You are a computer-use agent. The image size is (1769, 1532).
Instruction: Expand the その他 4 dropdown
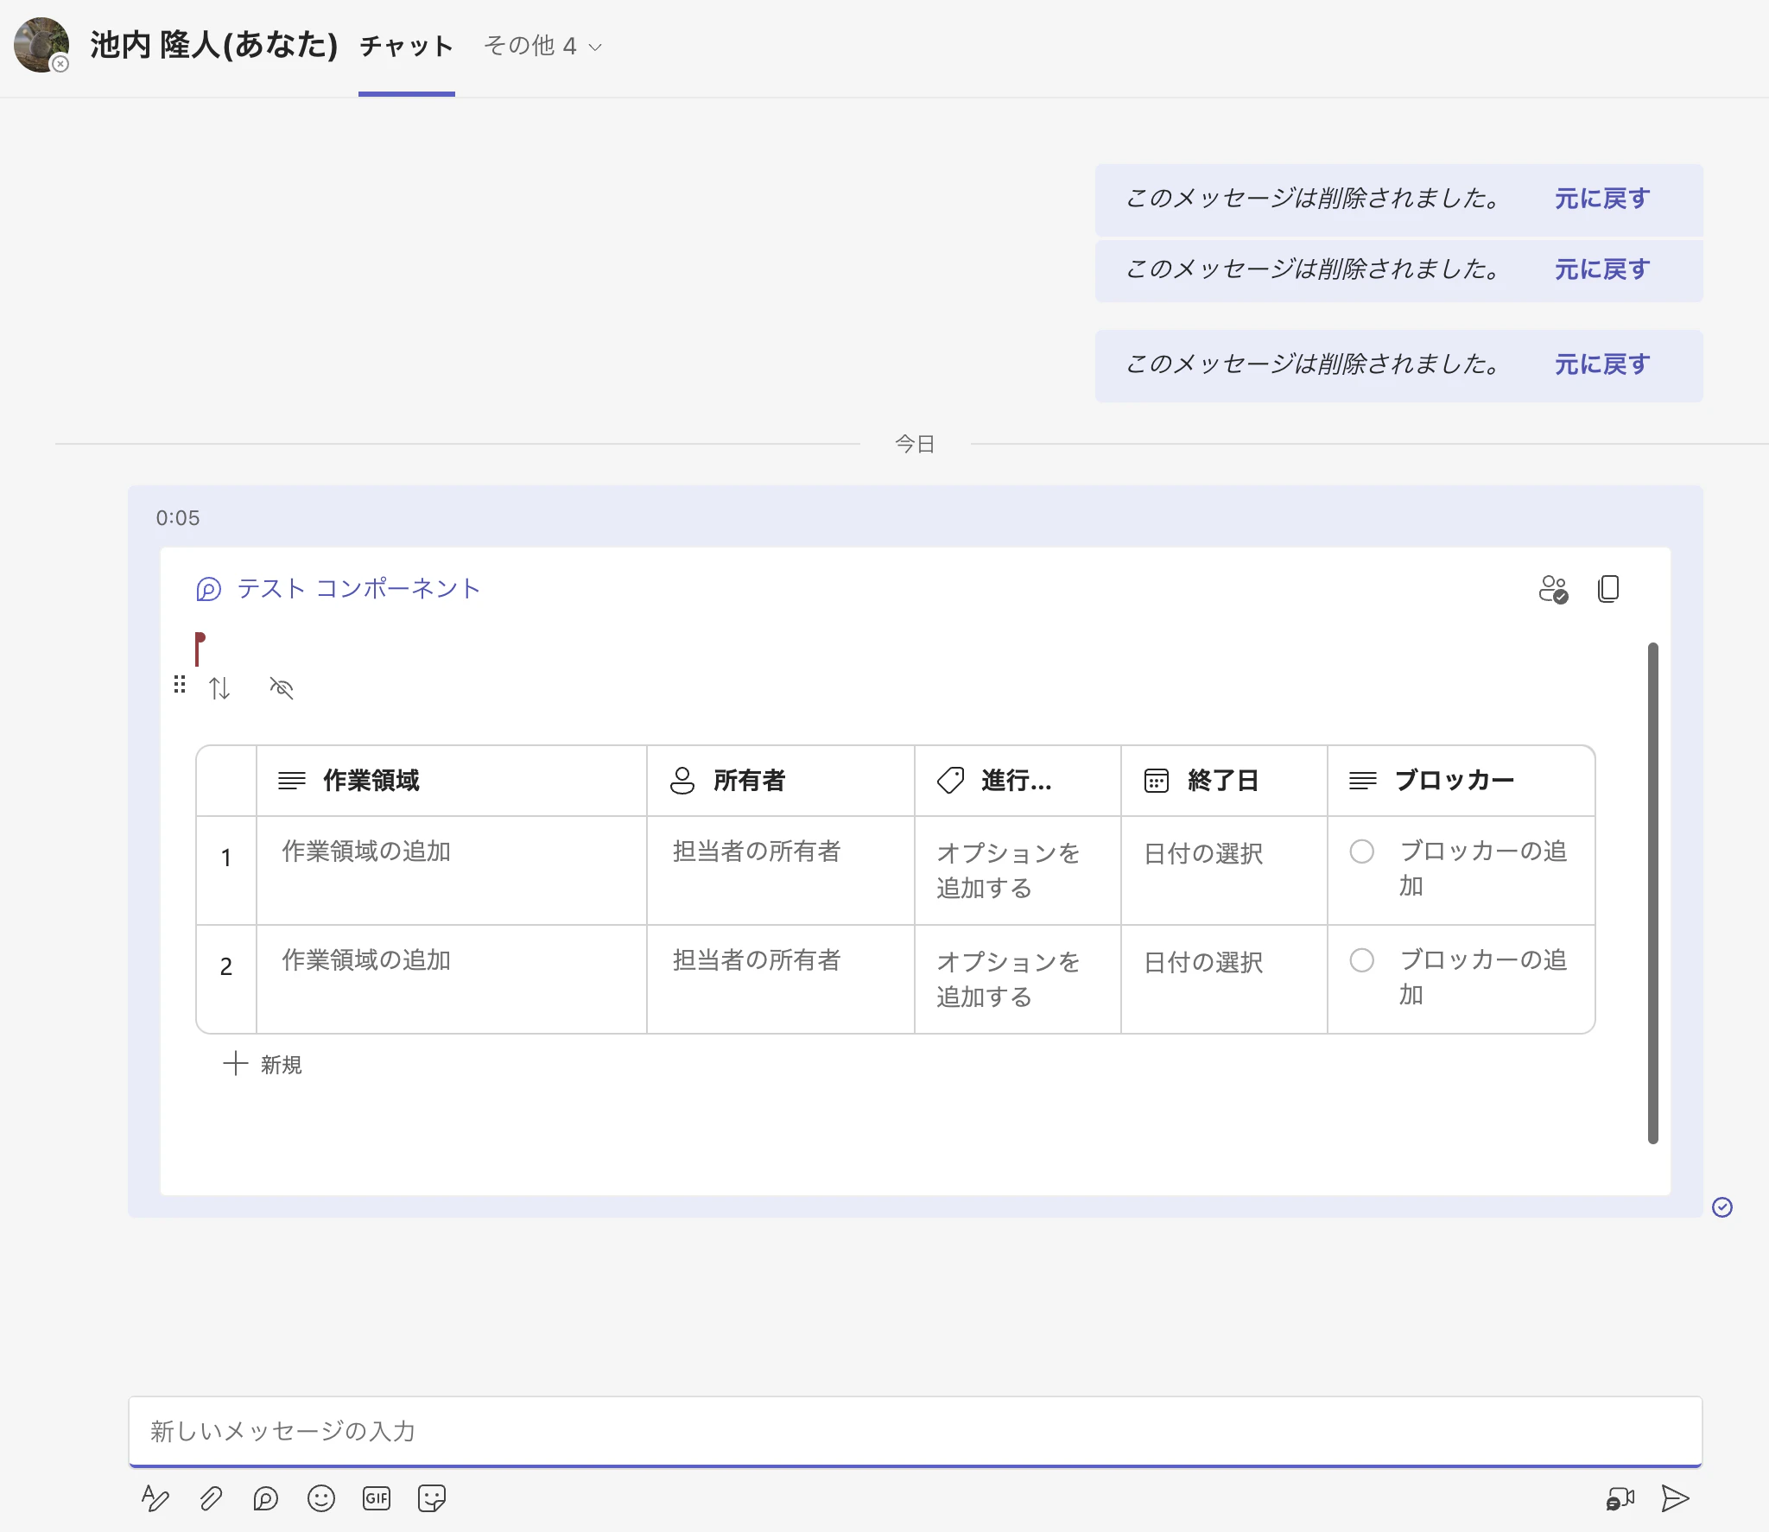(x=542, y=46)
